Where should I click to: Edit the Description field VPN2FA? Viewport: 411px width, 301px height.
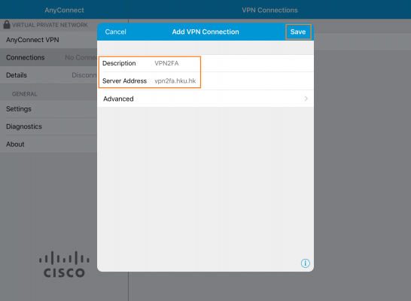click(x=166, y=63)
